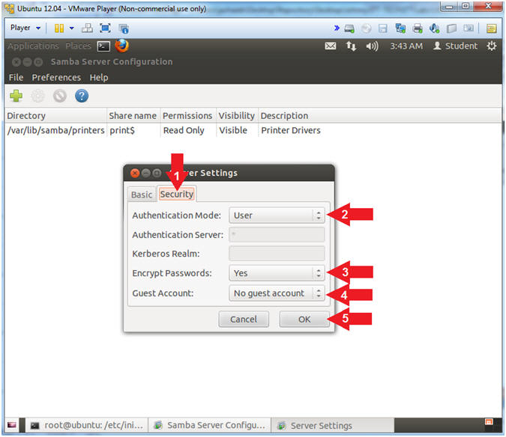Launch Firefox from the top panel
Image resolution: width=506 pixels, height=437 pixels.
click(121, 46)
